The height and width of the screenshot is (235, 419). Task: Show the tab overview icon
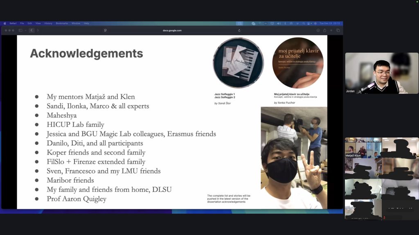[x=338, y=30]
